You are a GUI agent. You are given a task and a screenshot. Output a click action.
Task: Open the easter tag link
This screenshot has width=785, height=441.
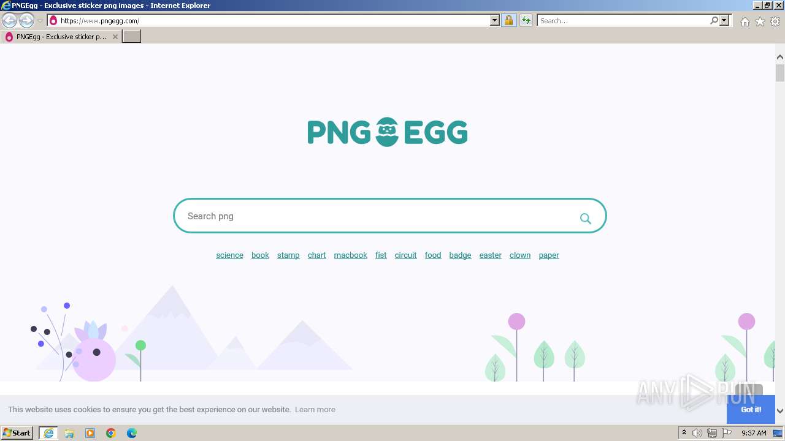click(491, 255)
